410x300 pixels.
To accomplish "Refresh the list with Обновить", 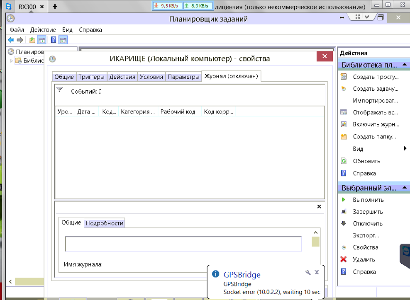I will [366, 161].
